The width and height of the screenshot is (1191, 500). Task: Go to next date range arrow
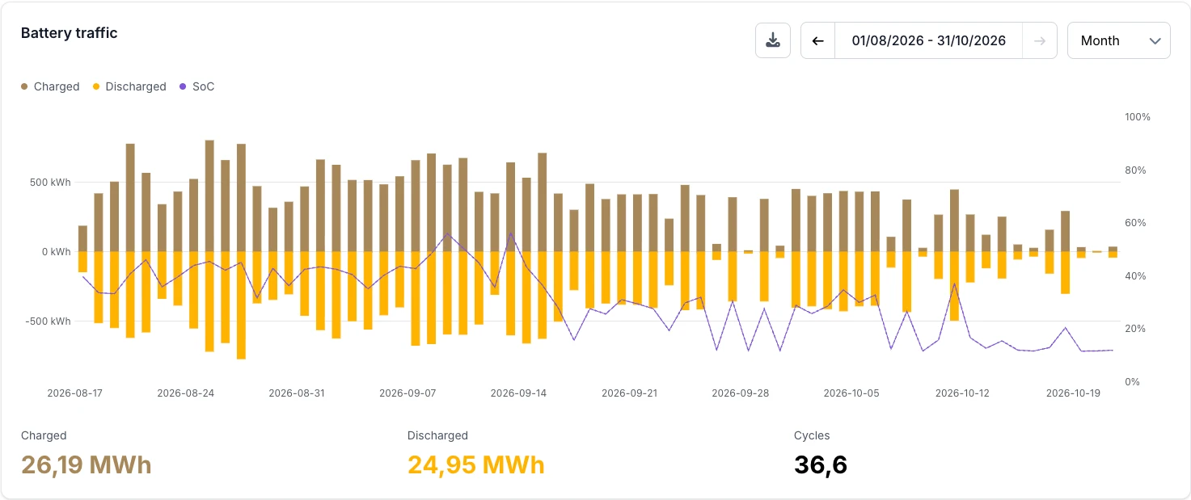pos(1040,40)
